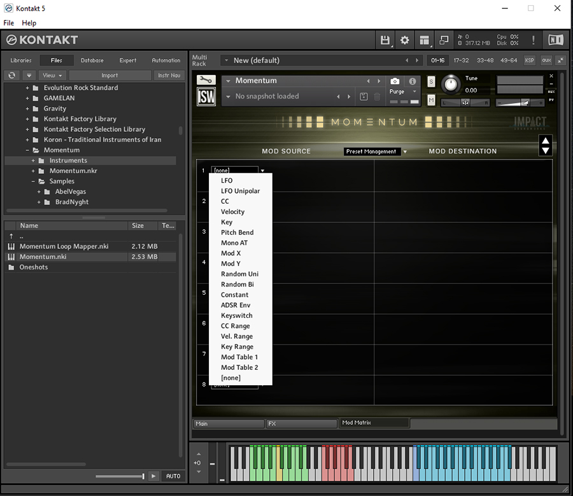Select Momentum.nki file

(90, 257)
